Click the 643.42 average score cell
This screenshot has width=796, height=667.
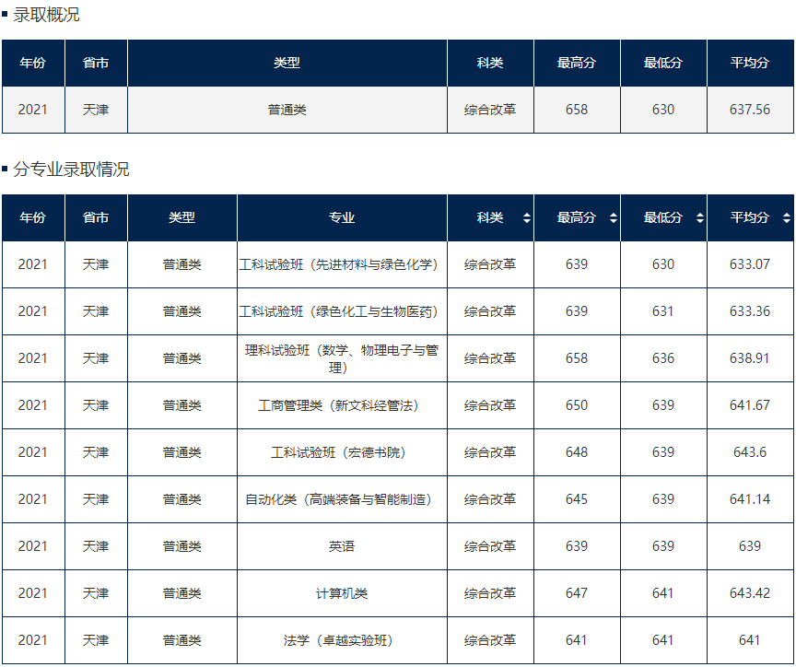coord(749,593)
